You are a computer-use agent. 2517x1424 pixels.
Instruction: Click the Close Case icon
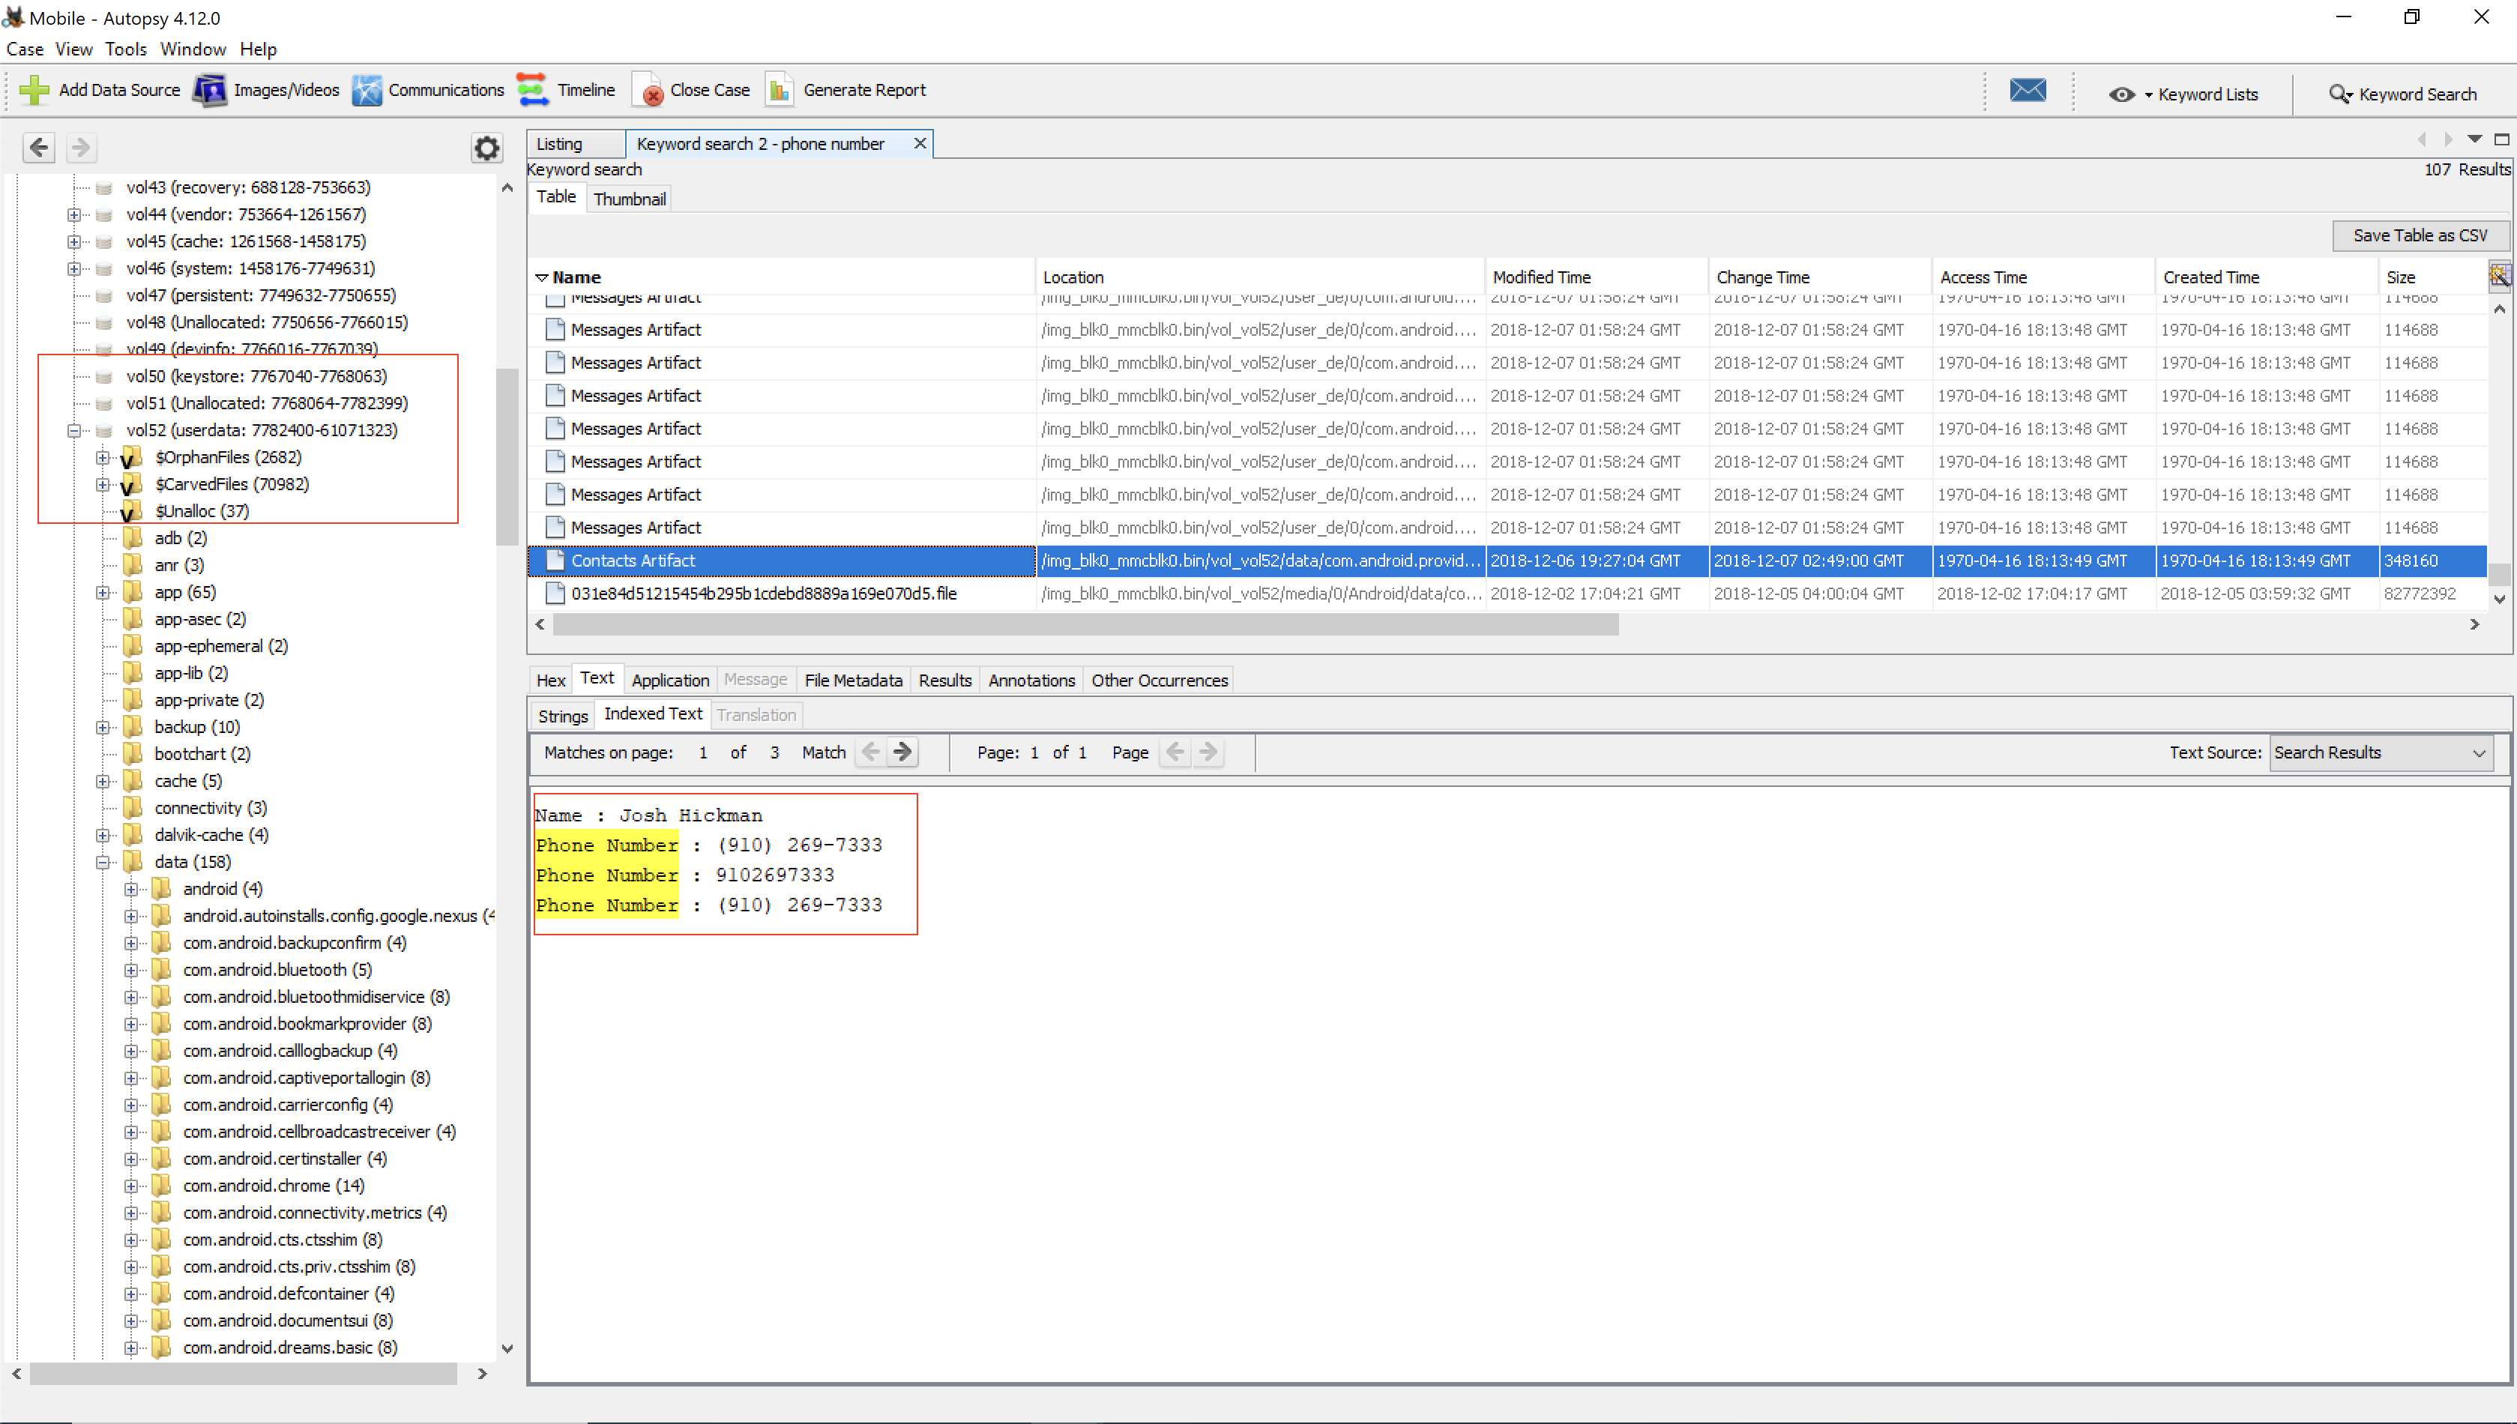(x=649, y=90)
